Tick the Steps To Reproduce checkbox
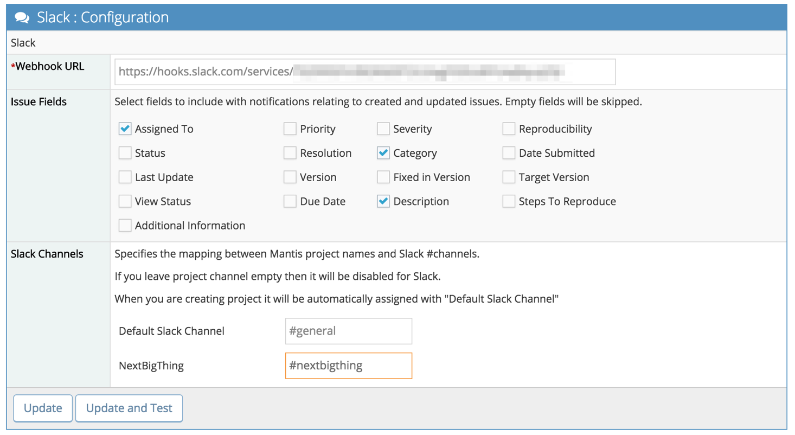 coord(509,201)
